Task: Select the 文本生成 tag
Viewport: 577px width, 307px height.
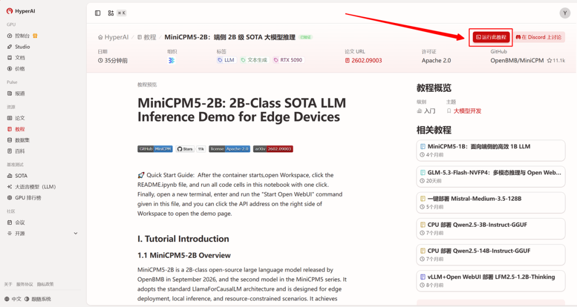Action: pyautogui.click(x=254, y=60)
